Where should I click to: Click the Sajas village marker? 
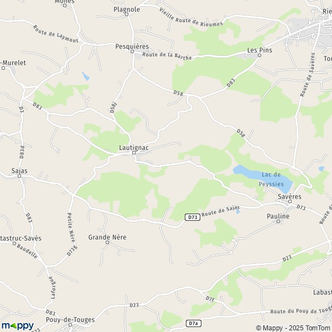tap(19, 176)
